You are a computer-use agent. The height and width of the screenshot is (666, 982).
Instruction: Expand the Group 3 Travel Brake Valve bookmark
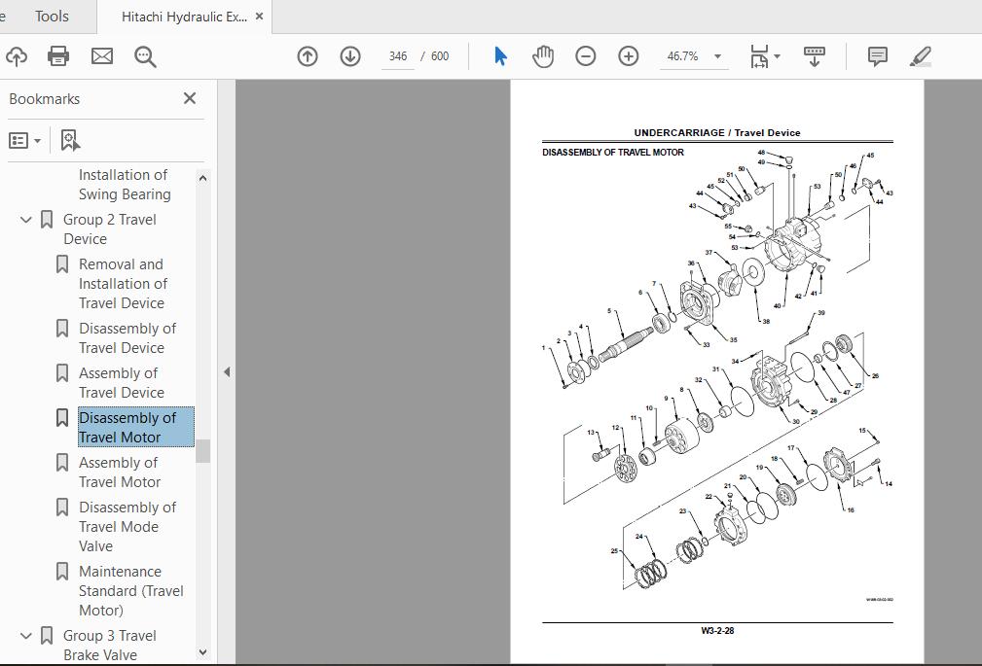point(25,635)
